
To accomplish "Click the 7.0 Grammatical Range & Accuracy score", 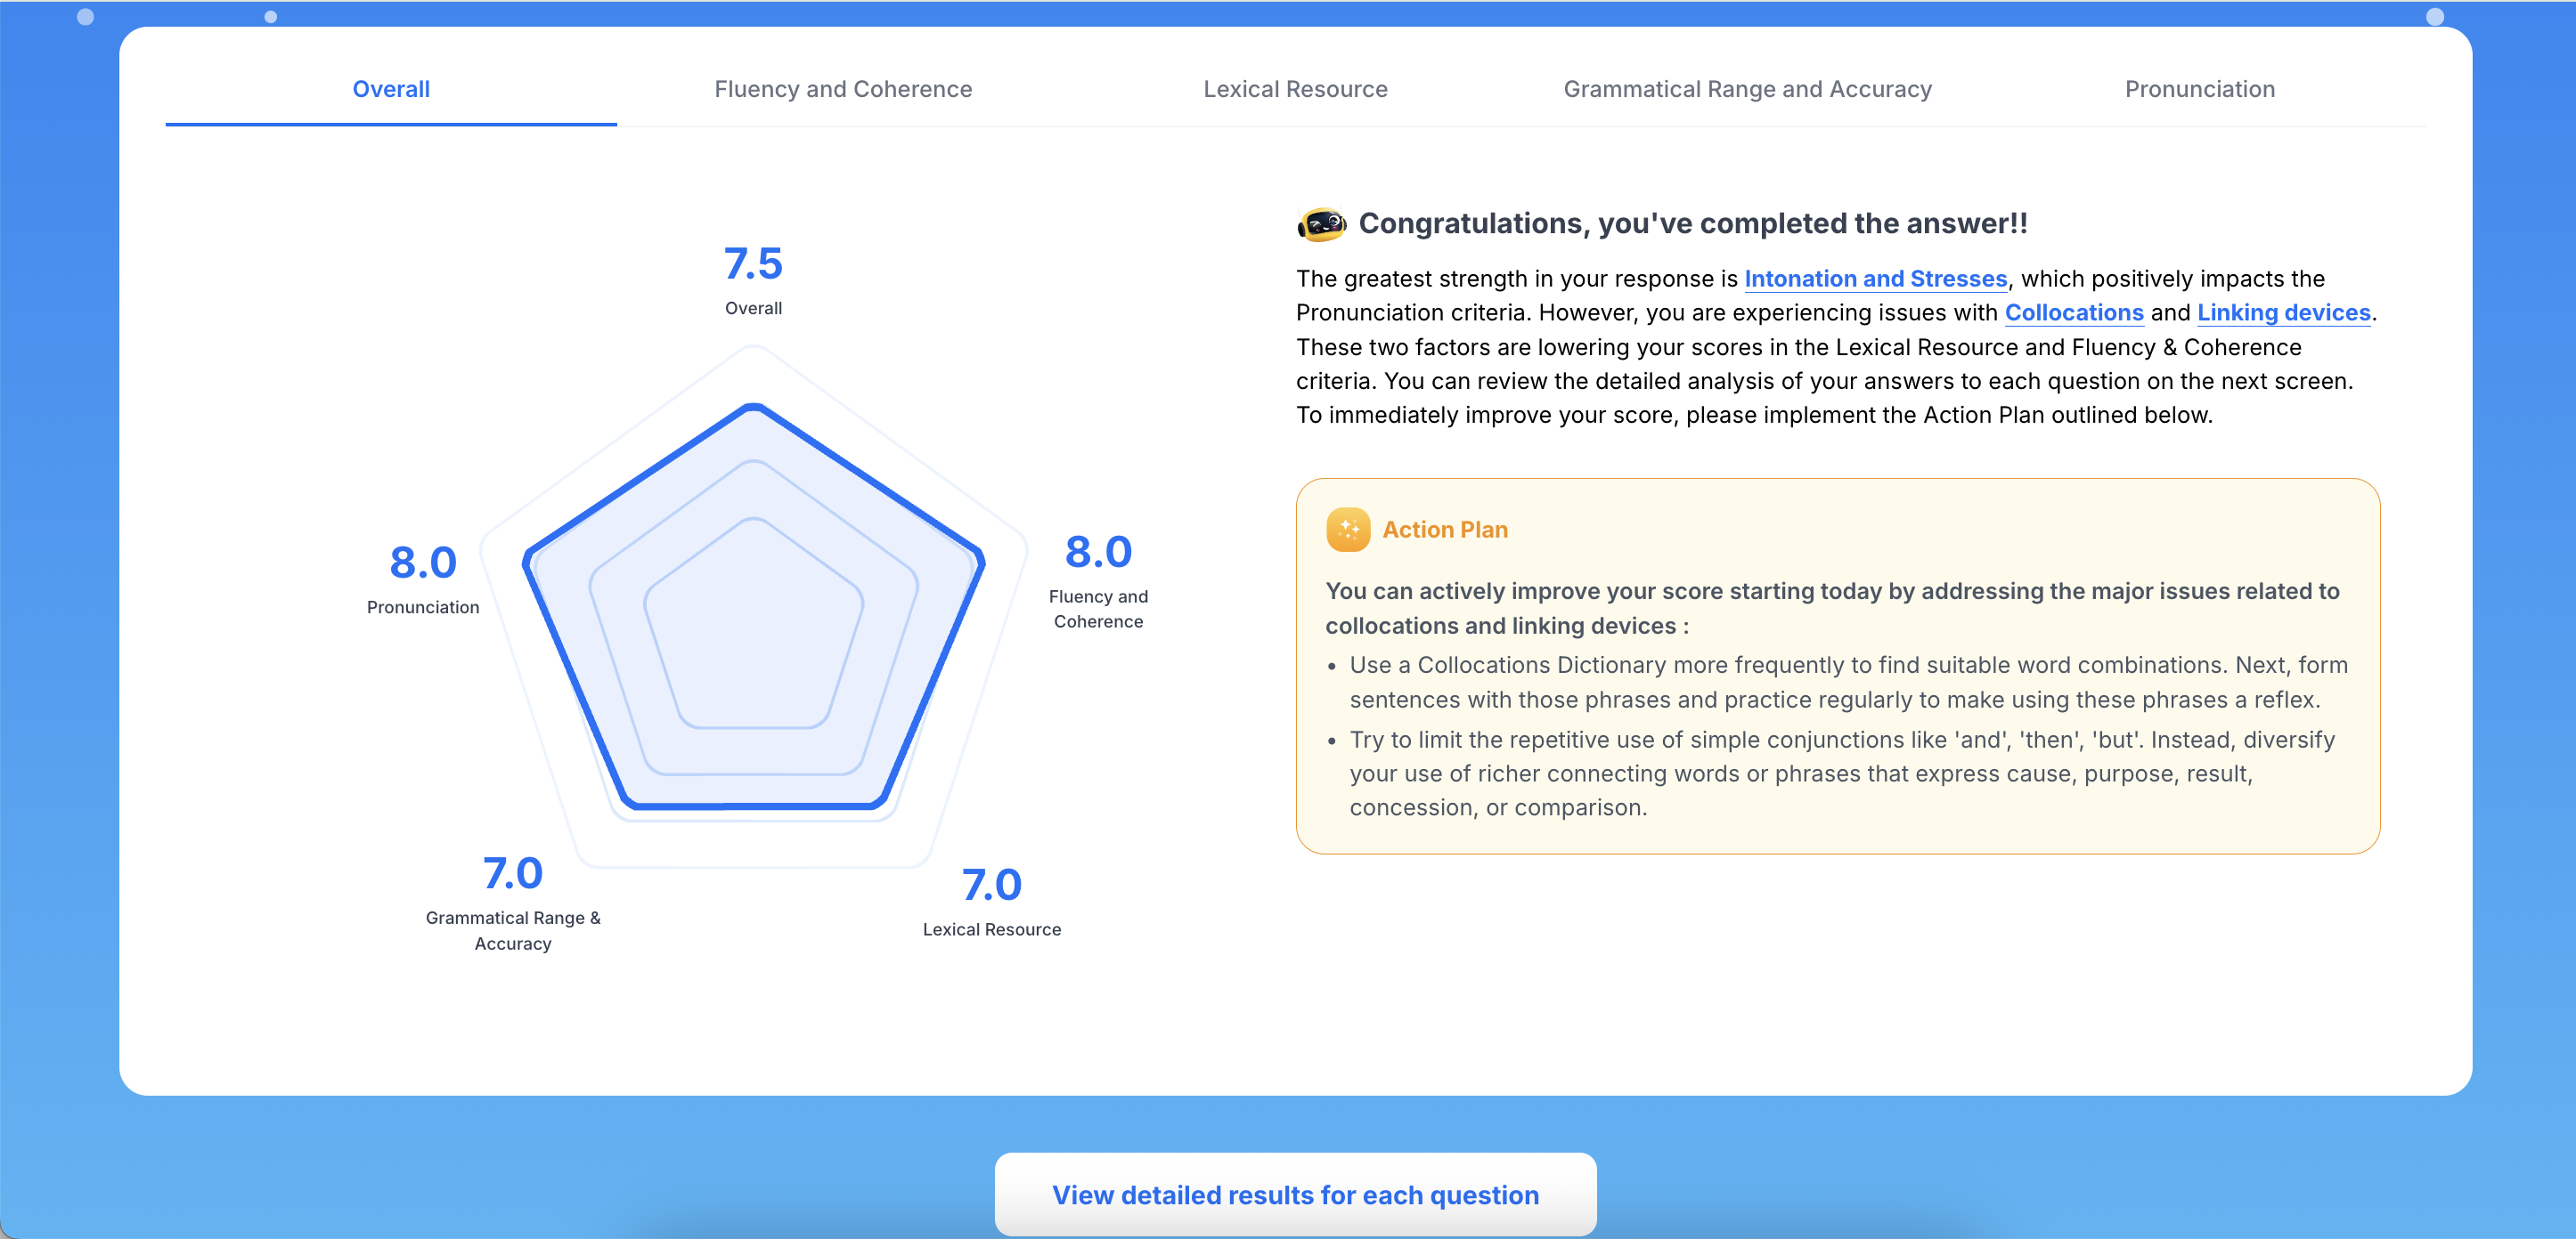I will click(513, 873).
